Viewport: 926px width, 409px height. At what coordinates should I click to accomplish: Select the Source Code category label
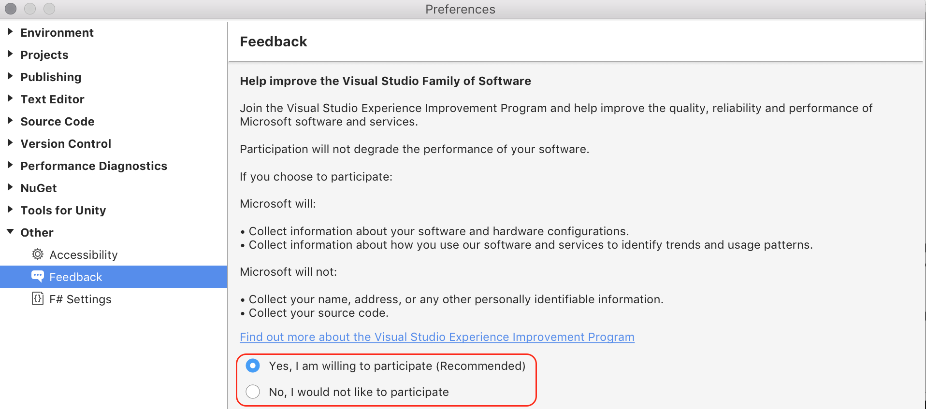tap(58, 121)
